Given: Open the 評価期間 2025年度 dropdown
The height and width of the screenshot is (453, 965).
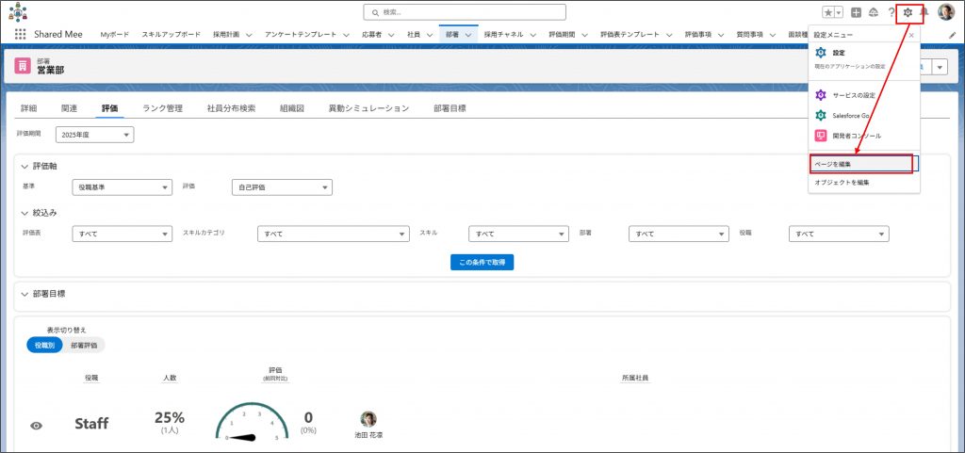Looking at the screenshot, I should [x=94, y=135].
